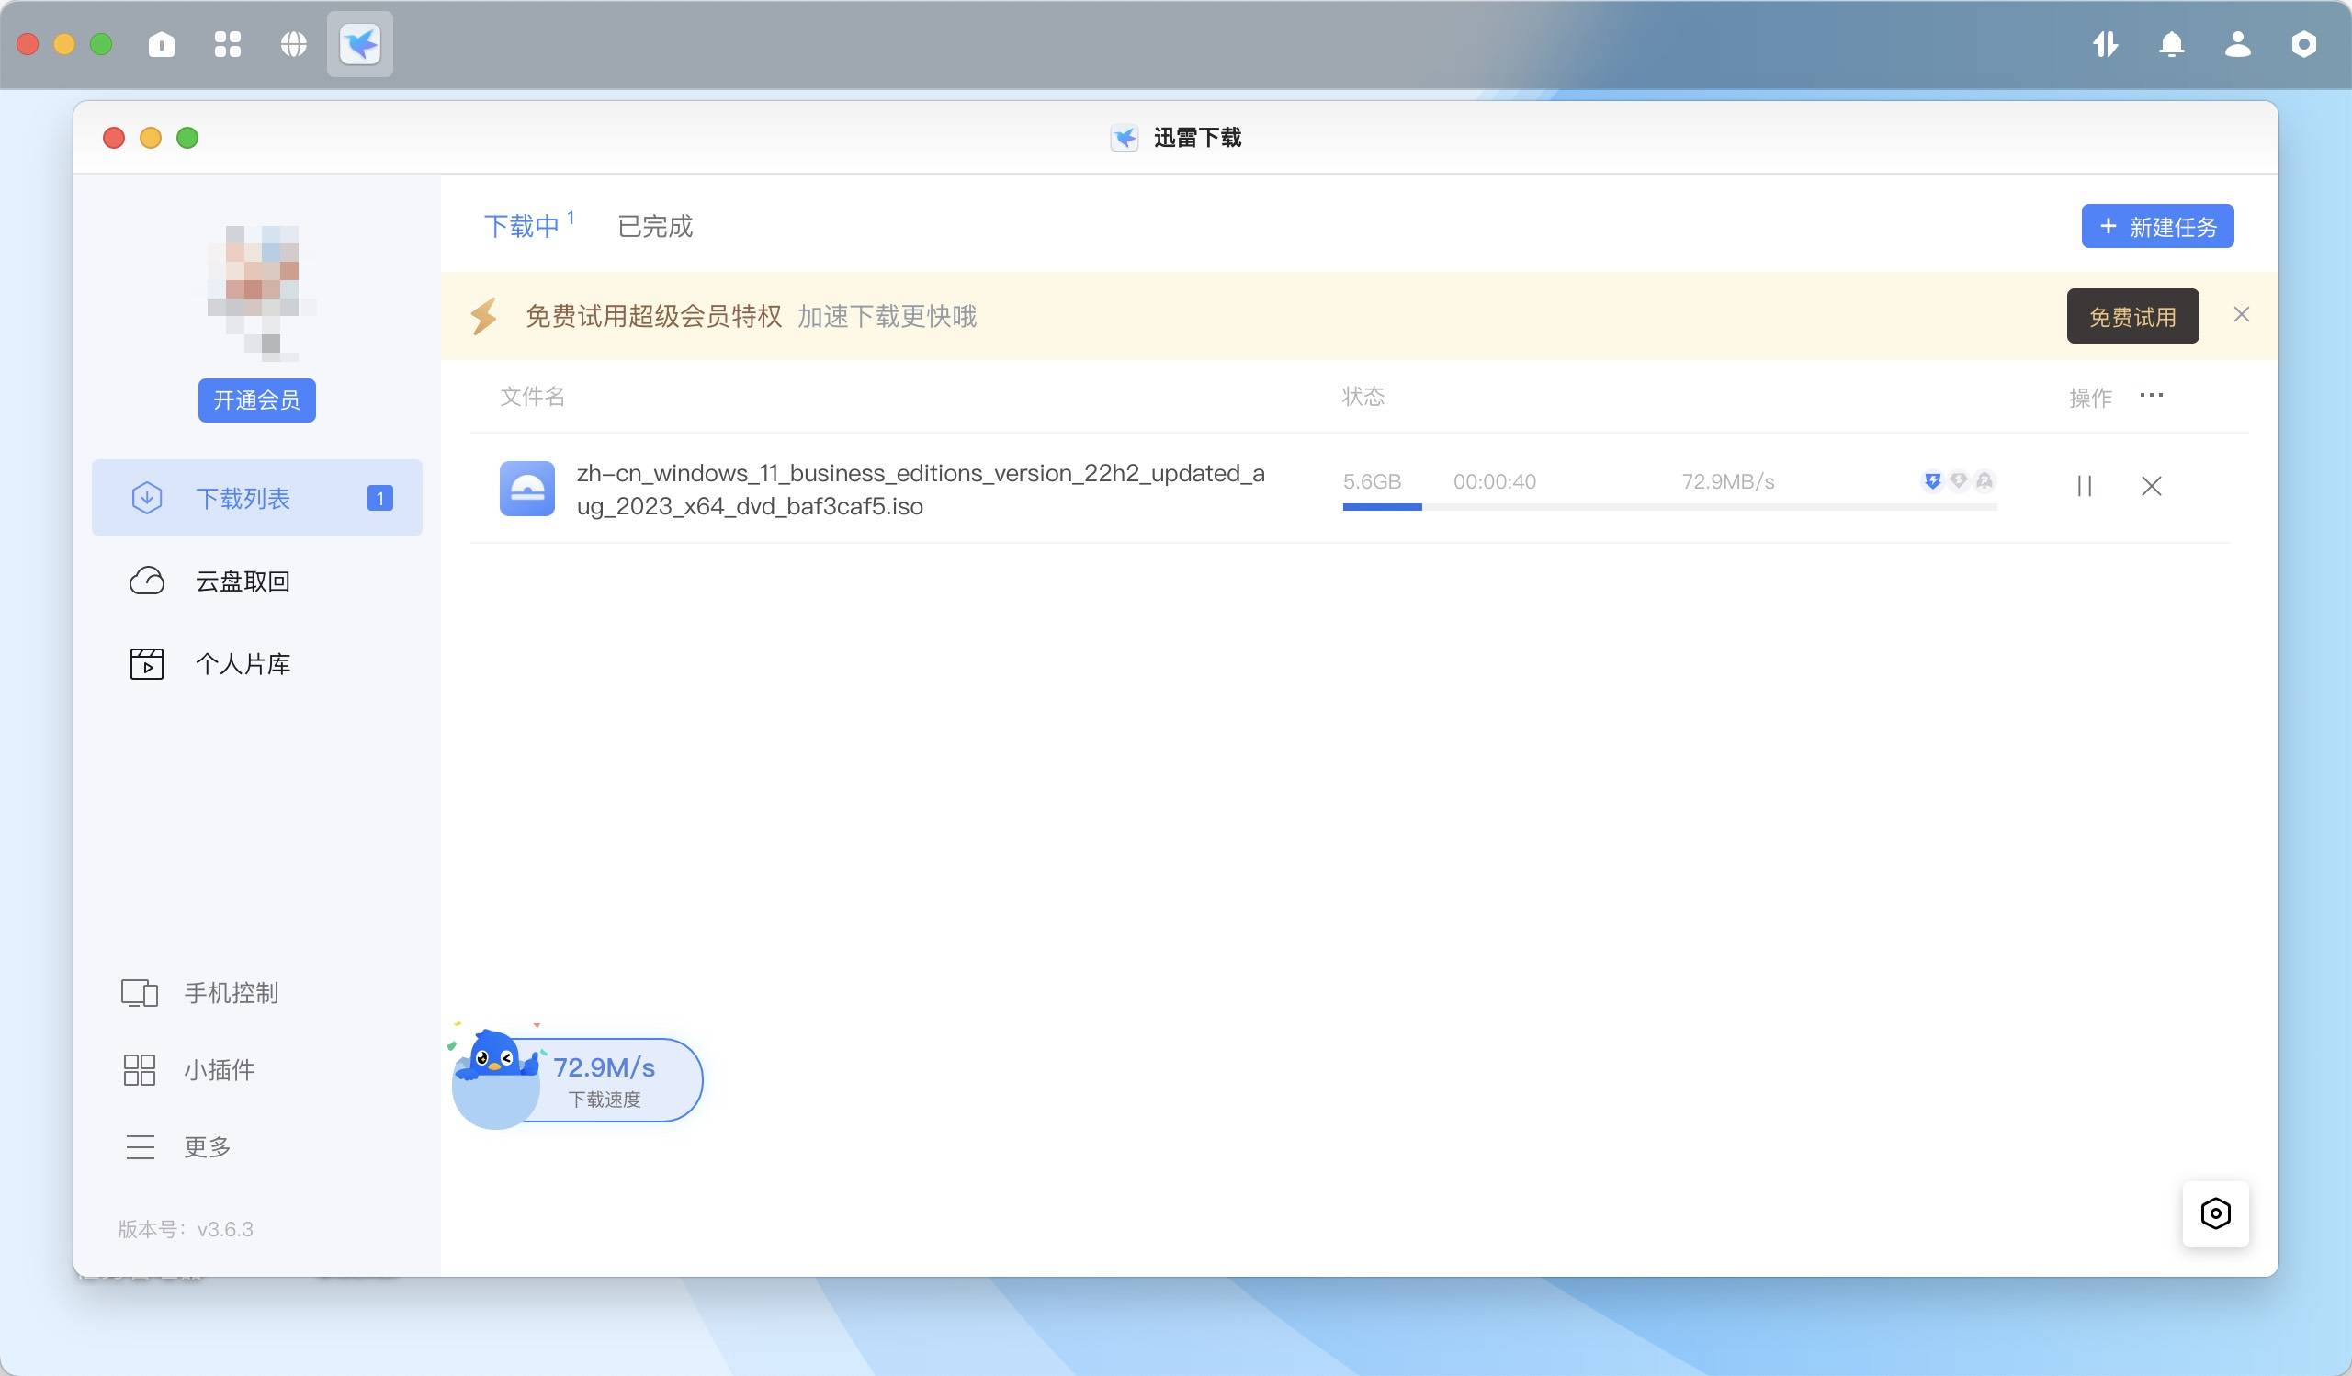Click 免费试用超级会员特权 banner text

(653, 316)
